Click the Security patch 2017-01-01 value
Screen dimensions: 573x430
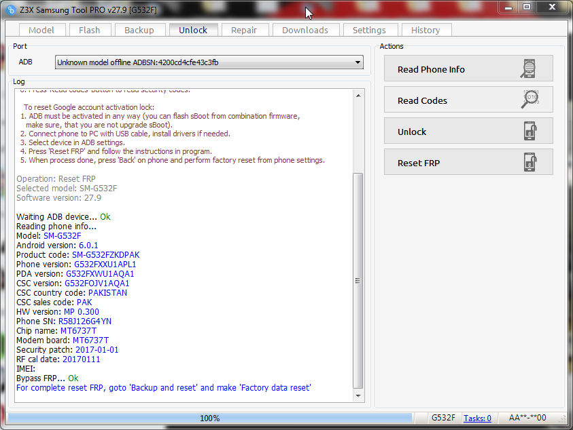point(97,350)
